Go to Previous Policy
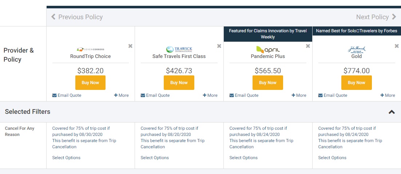The width and height of the screenshot is (401, 174). (x=77, y=17)
